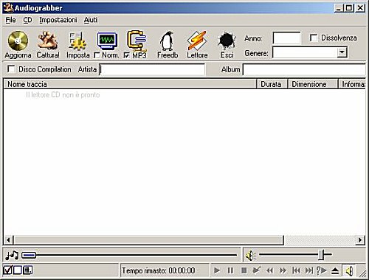Click the empty box deselect-all tracks icon

pos(18,270)
